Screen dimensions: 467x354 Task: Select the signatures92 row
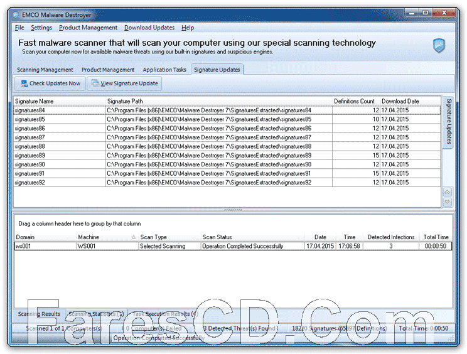click(227, 182)
